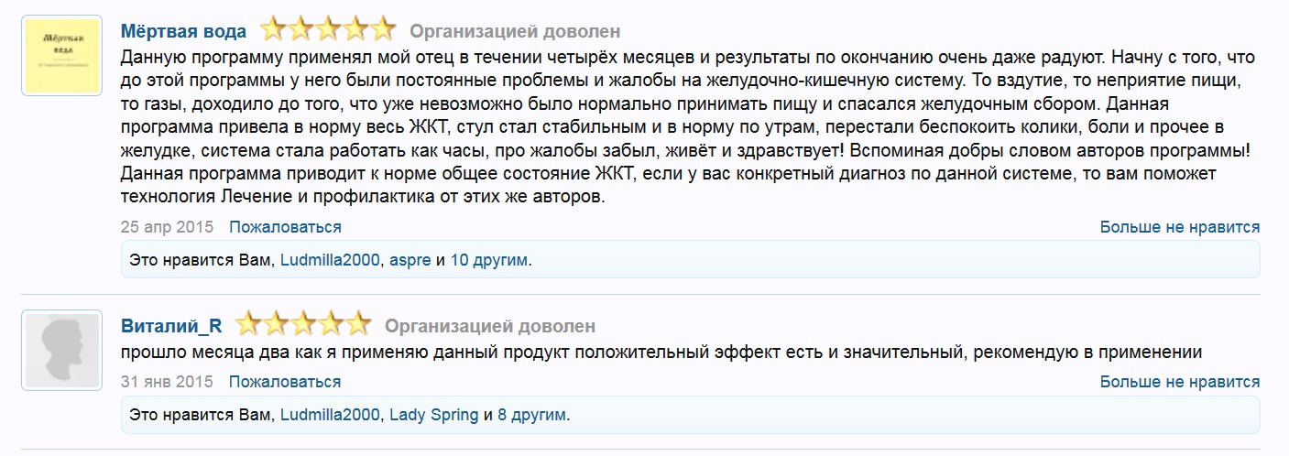Unlike the Мёртвая вода review
1289x456 pixels.
1179,227
